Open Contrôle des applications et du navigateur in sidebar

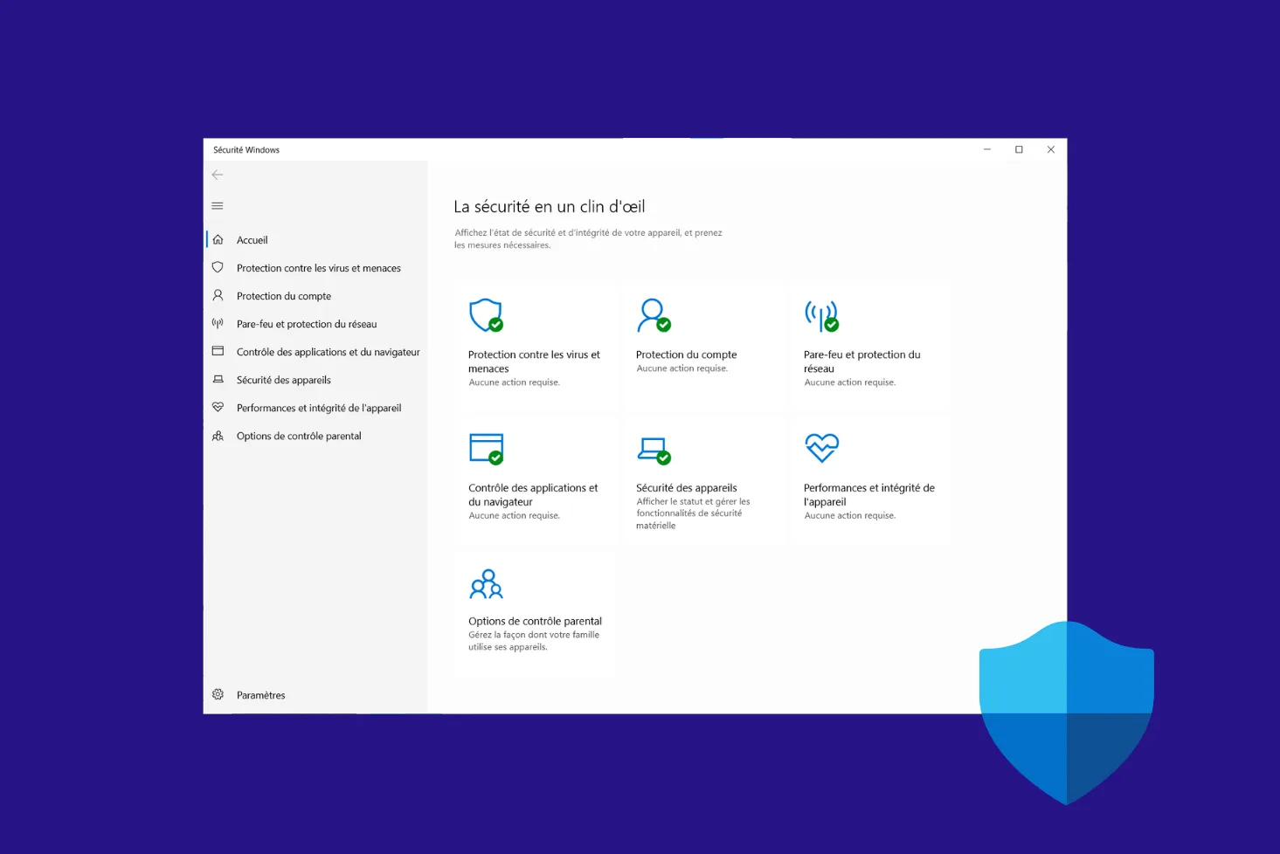point(328,352)
